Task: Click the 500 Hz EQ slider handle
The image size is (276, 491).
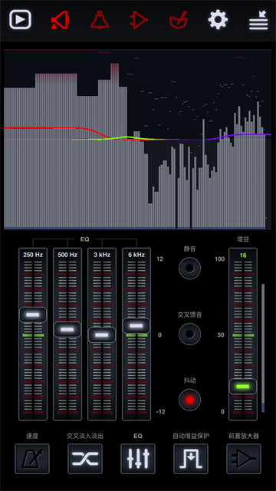Action: [x=67, y=329]
